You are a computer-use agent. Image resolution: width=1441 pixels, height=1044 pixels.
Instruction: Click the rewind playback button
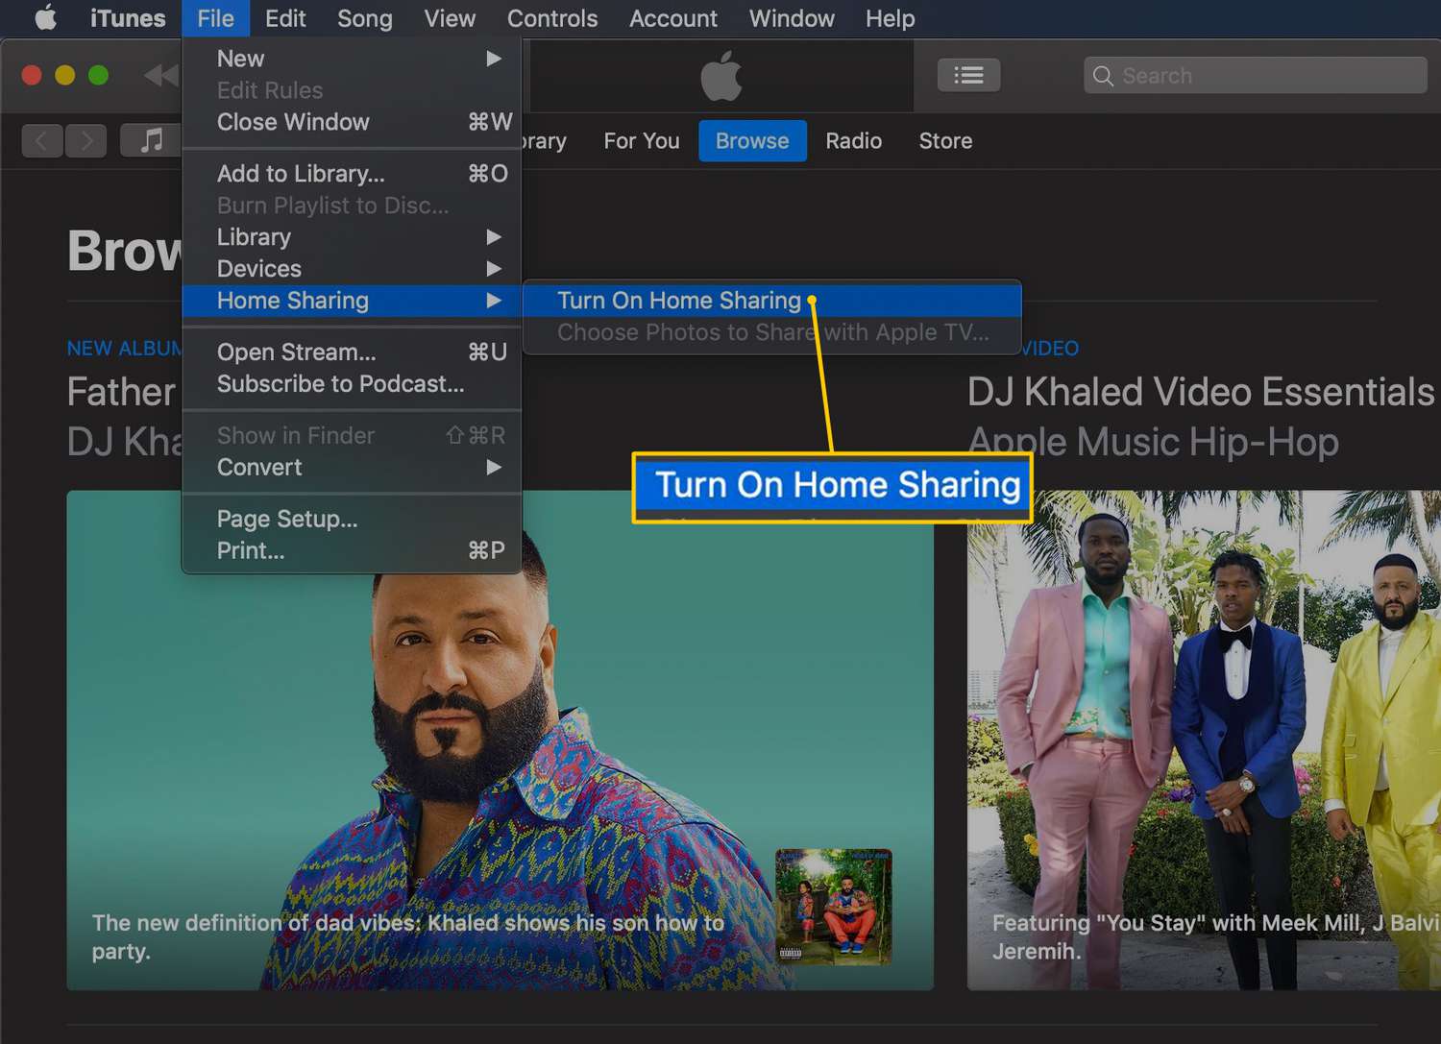161,75
